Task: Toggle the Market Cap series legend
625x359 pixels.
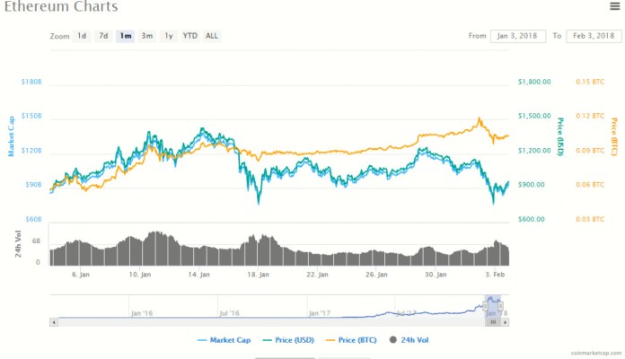Action: (x=226, y=340)
